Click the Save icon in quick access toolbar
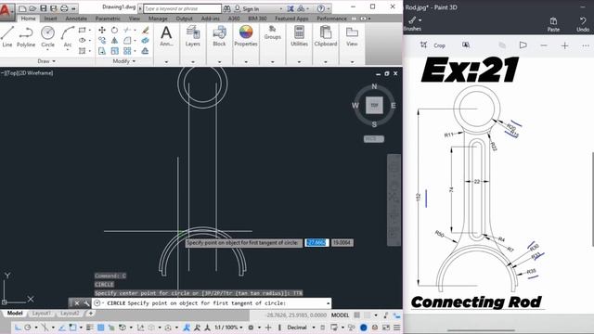The image size is (594, 334). coord(44,8)
